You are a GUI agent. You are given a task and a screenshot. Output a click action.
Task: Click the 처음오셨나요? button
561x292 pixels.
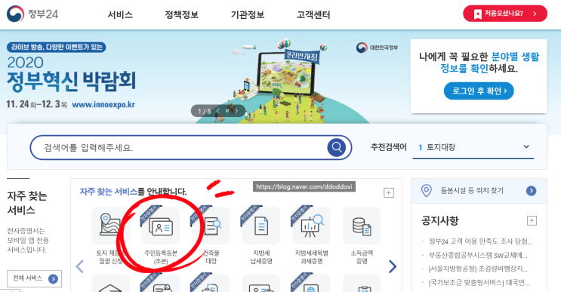click(x=505, y=14)
